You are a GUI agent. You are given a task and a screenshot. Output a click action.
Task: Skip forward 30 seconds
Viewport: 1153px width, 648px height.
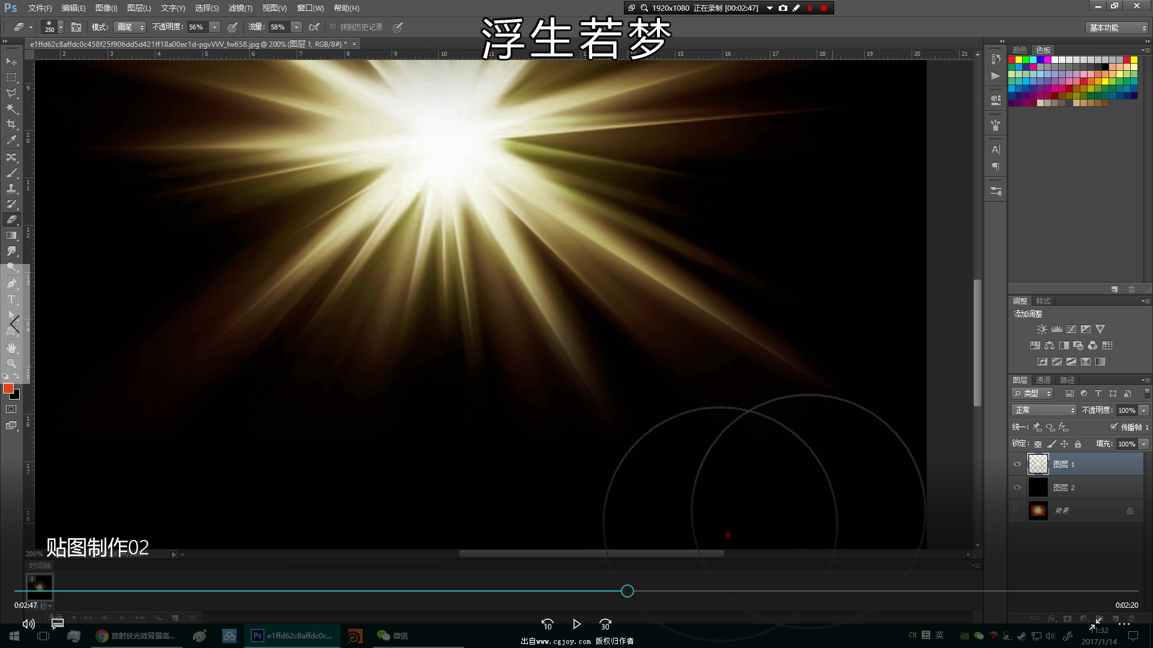(x=605, y=625)
